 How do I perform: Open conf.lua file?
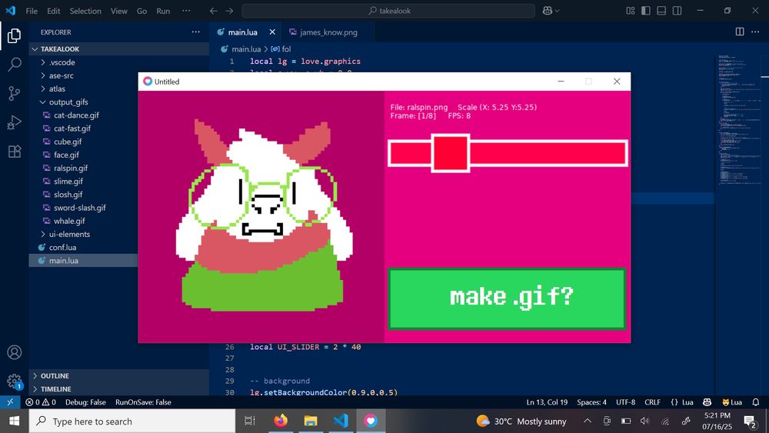point(63,247)
